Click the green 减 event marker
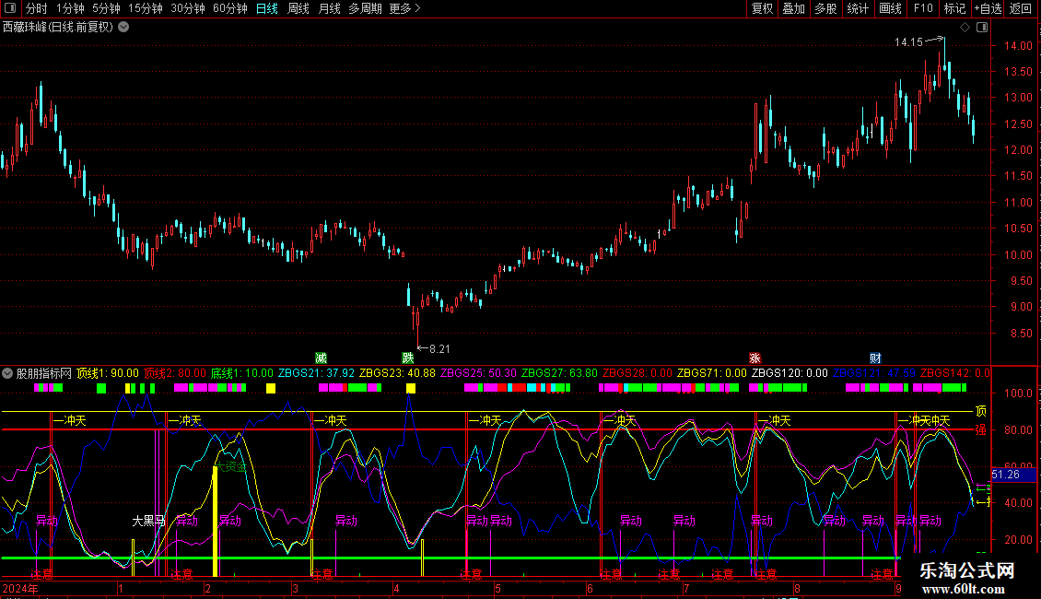The image size is (1041, 599). (321, 358)
